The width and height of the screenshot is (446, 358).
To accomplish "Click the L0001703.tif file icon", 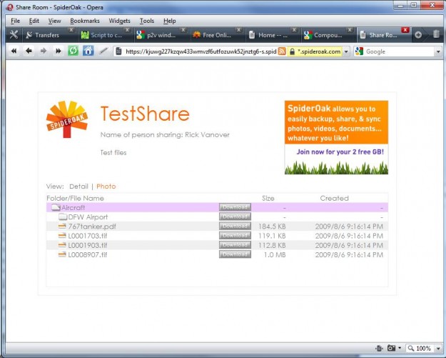I will (x=62, y=236).
